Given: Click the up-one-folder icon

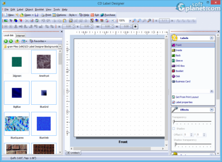Looking at the screenshot, I should point(17,41).
